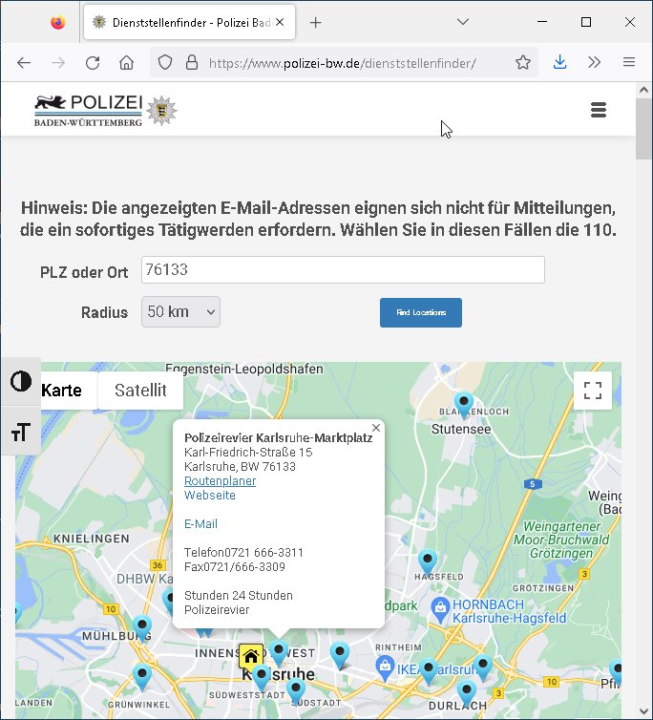Click the Polizei Baden-Württemberg logo

[x=105, y=110]
